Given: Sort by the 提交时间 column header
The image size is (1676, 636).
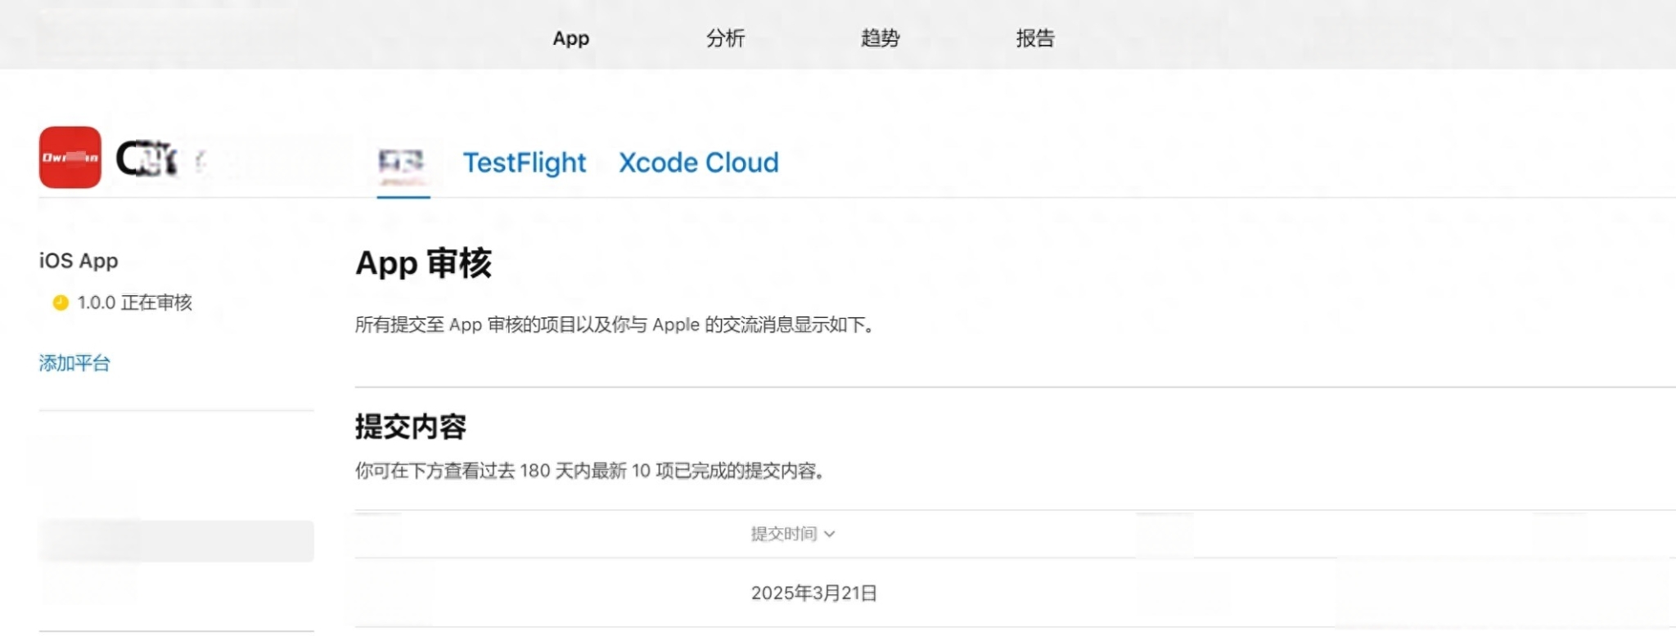Looking at the screenshot, I should tap(784, 534).
